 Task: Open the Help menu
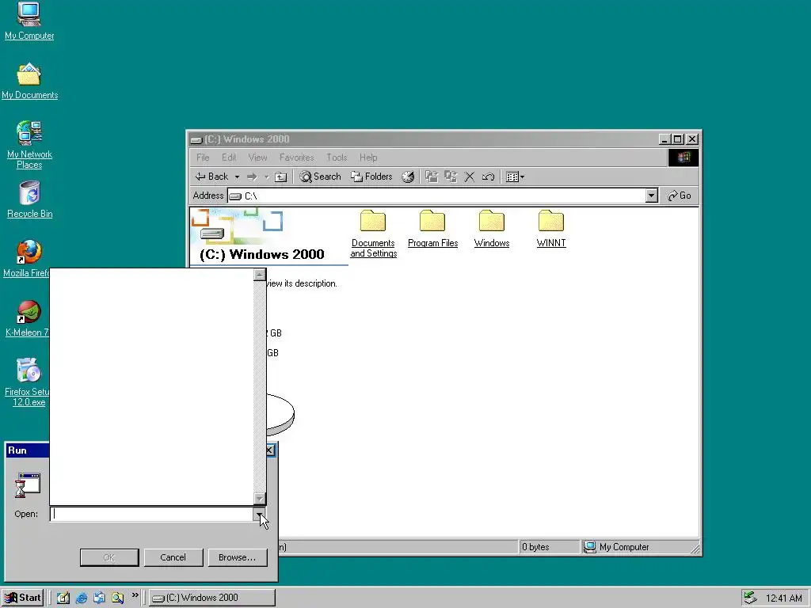point(368,158)
